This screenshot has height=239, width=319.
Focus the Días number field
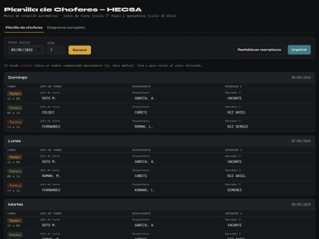coord(56,50)
